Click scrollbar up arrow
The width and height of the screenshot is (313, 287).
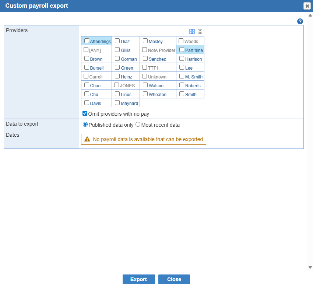pos(310,15)
